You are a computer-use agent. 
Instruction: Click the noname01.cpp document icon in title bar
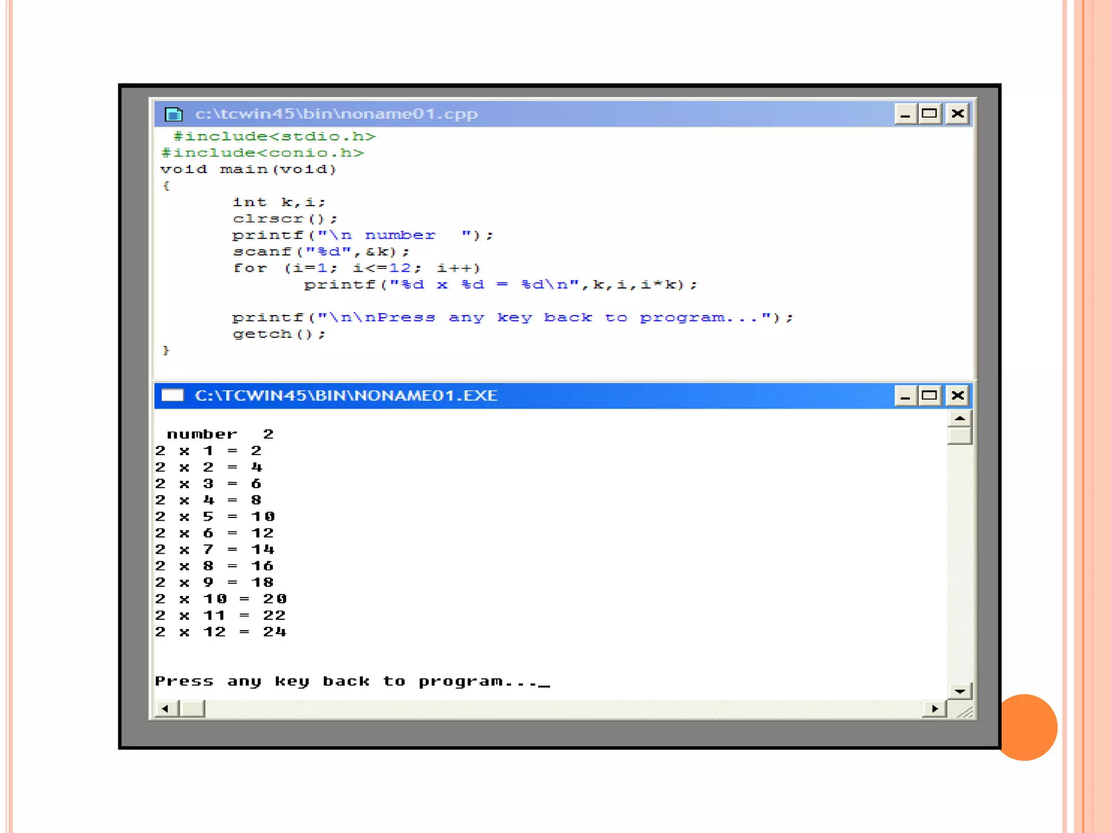pos(174,114)
